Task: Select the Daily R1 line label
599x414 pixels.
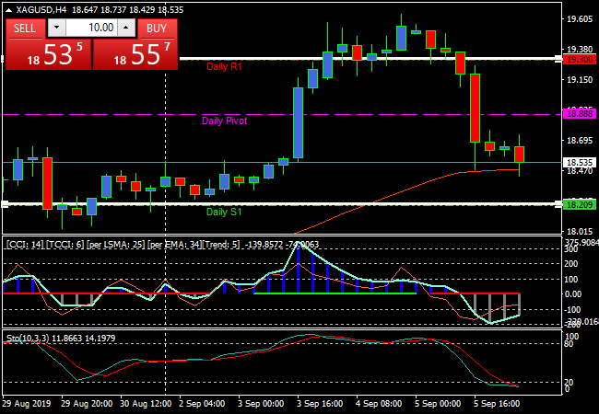Action: coord(224,66)
